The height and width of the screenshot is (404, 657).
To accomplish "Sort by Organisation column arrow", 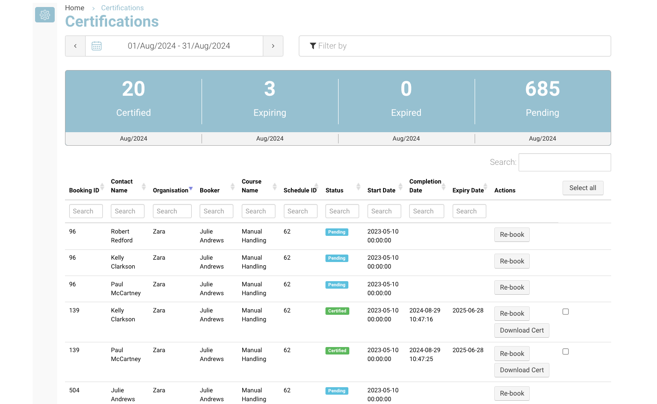I will [191, 189].
